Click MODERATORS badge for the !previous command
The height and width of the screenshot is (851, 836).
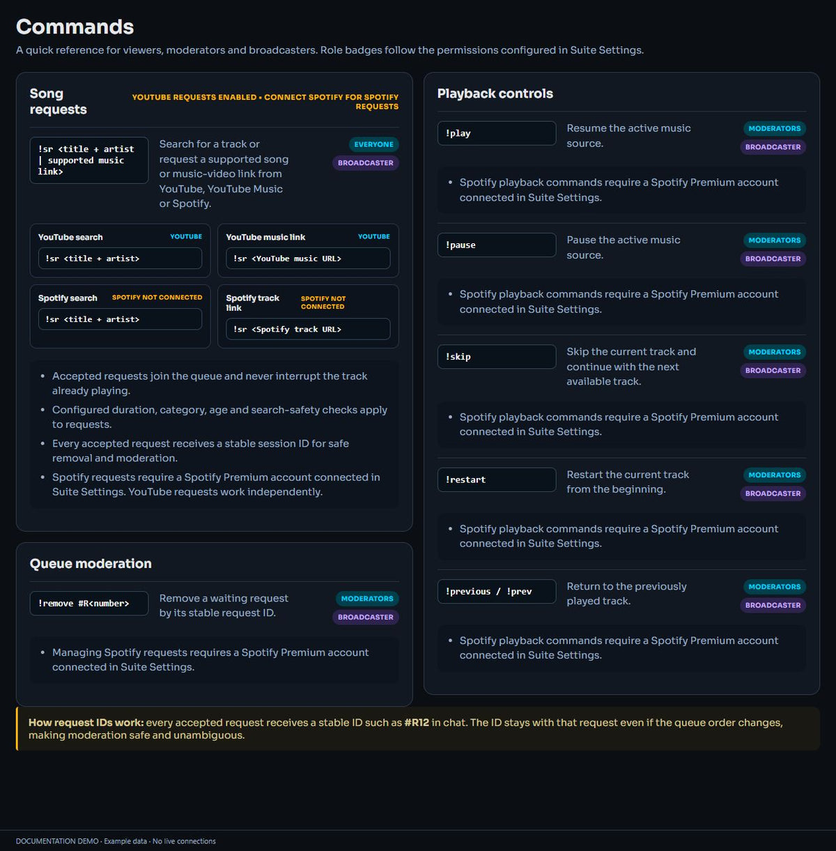[774, 587]
